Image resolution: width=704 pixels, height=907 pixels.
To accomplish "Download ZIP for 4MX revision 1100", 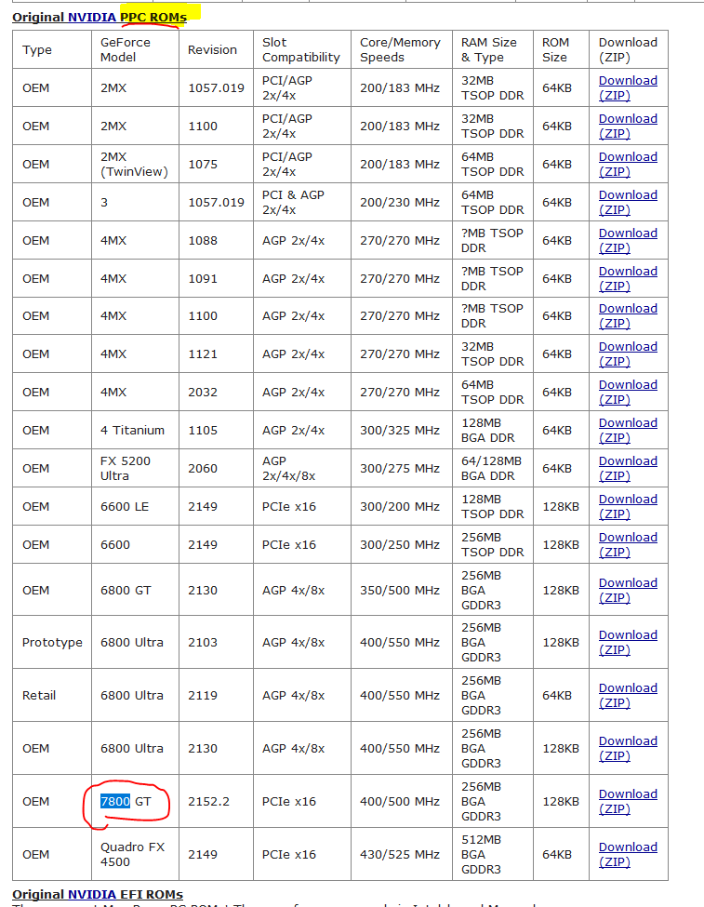I will point(628,316).
